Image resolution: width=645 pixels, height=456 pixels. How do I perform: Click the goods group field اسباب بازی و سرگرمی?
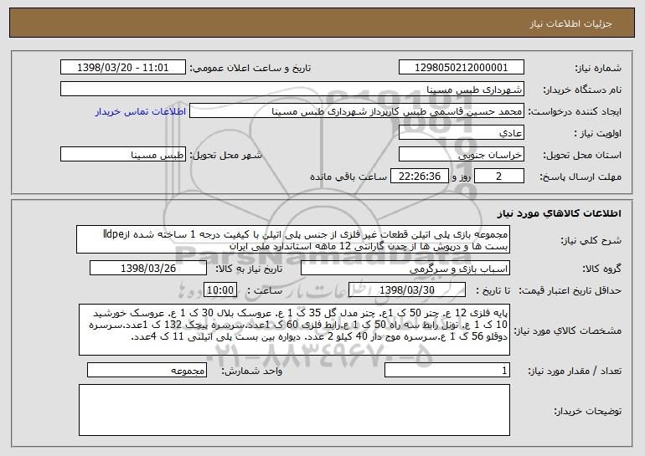(405, 269)
